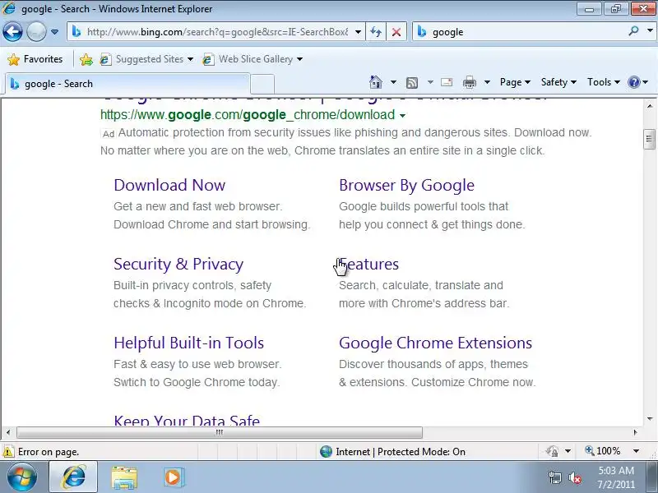Go back using the Back arrow button
This screenshot has width=658, height=493.
pos(12,32)
